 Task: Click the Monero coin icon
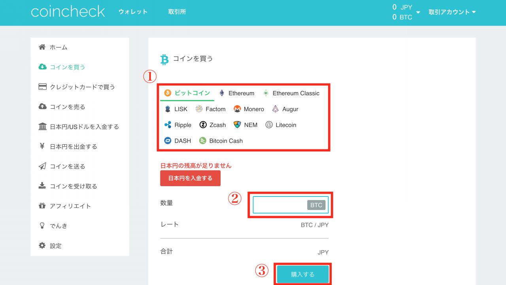(237, 109)
